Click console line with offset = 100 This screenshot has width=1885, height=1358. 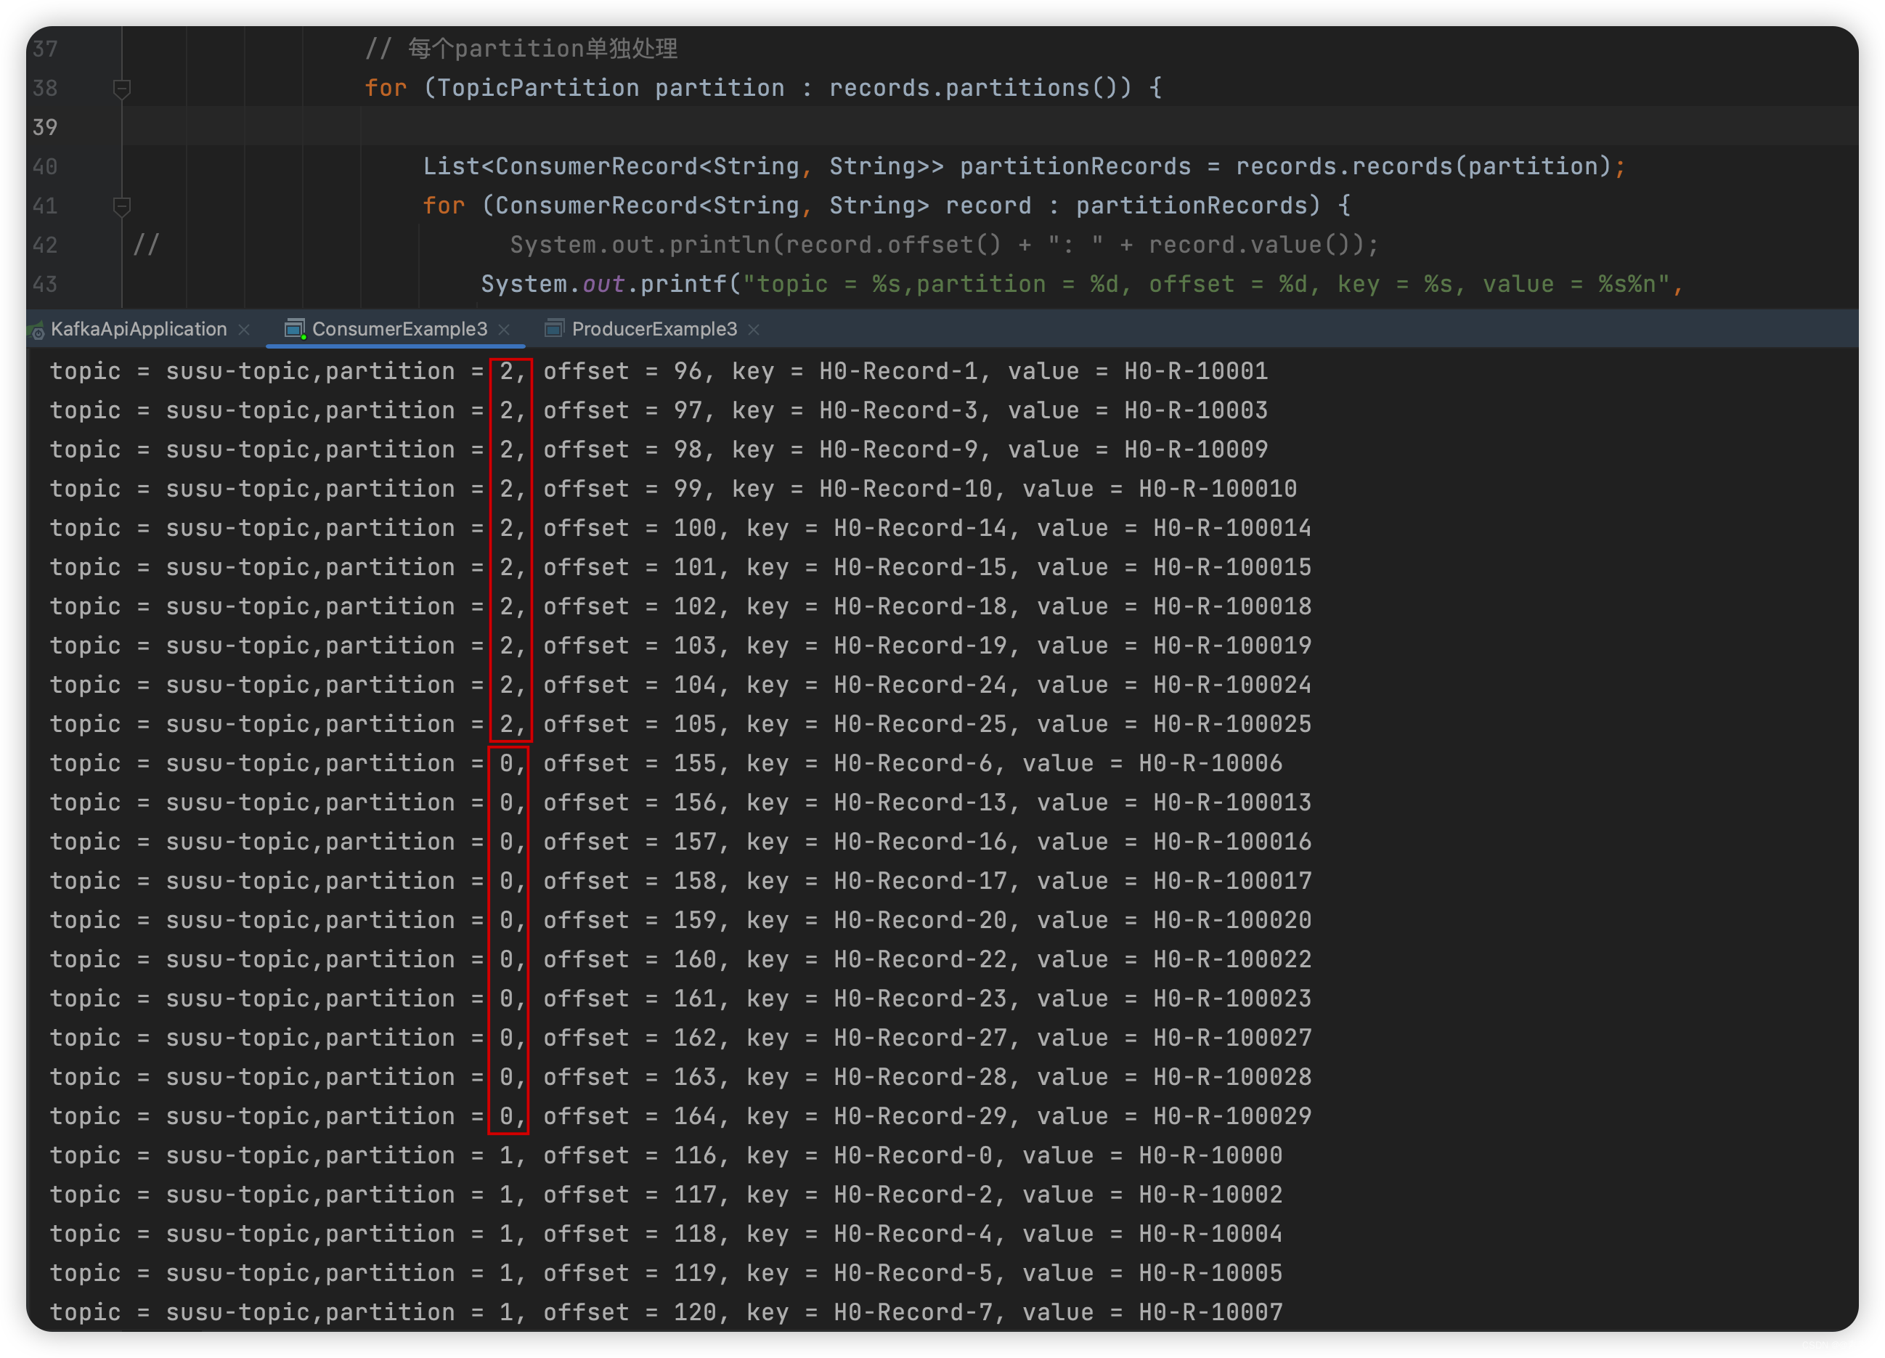[680, 528]
